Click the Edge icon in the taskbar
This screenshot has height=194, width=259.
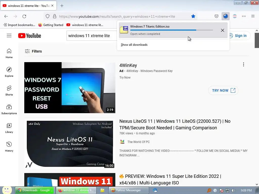coord(155,190)
